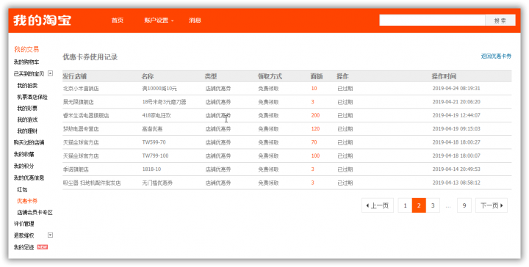
Task: Open 我的购物车 in the sidebar
Action: click(26, 62)
